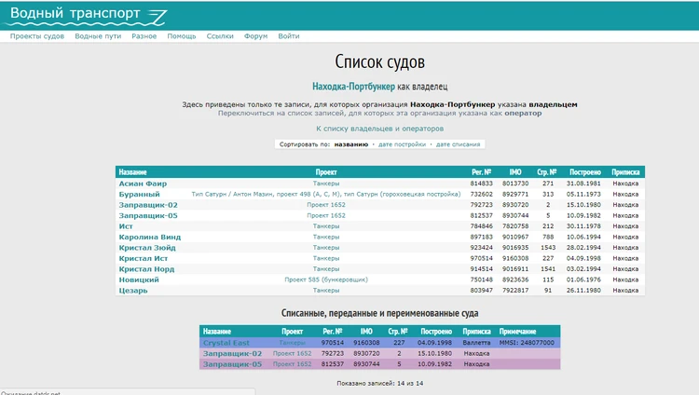Image resolution: width=699 pixels, height=395 pixels.
Task: Go to the Разное section
Action: (x=144, y=36)
